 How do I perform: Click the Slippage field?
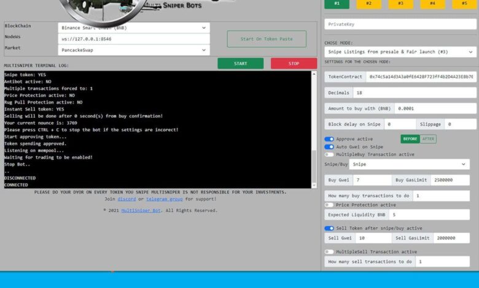460,124
